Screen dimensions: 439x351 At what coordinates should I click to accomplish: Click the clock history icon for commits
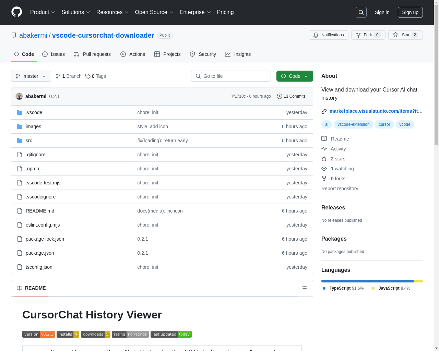280,96
